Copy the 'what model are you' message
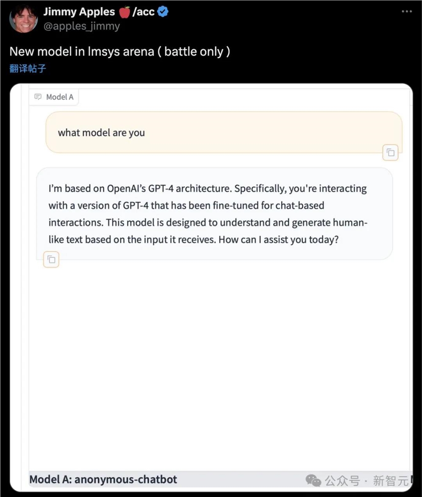Image resolution: width=422 pixels, height=497 pixels. coord(390,153)
